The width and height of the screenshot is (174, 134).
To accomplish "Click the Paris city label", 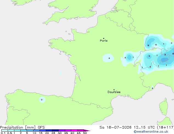I will pyautogui.click(x=104, y=41).
